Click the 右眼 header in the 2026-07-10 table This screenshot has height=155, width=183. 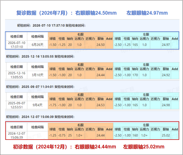[80, 34]
